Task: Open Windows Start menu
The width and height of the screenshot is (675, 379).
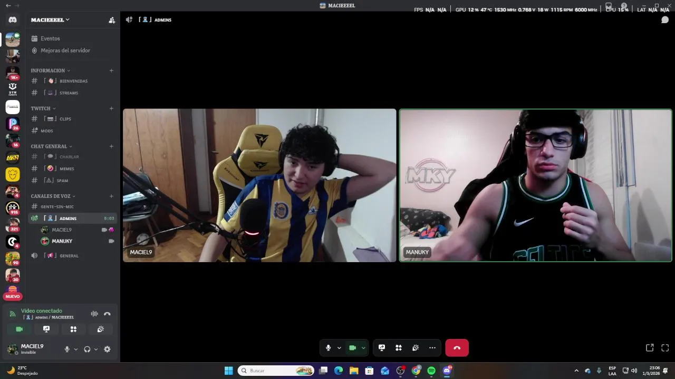Action: [228, 371]
